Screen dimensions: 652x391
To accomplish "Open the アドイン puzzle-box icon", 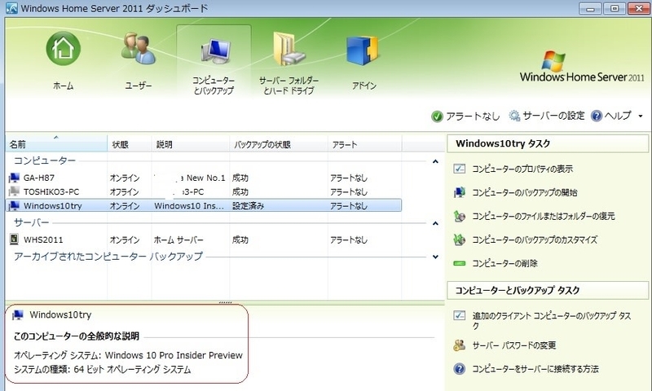I will [x=362, y=51].
